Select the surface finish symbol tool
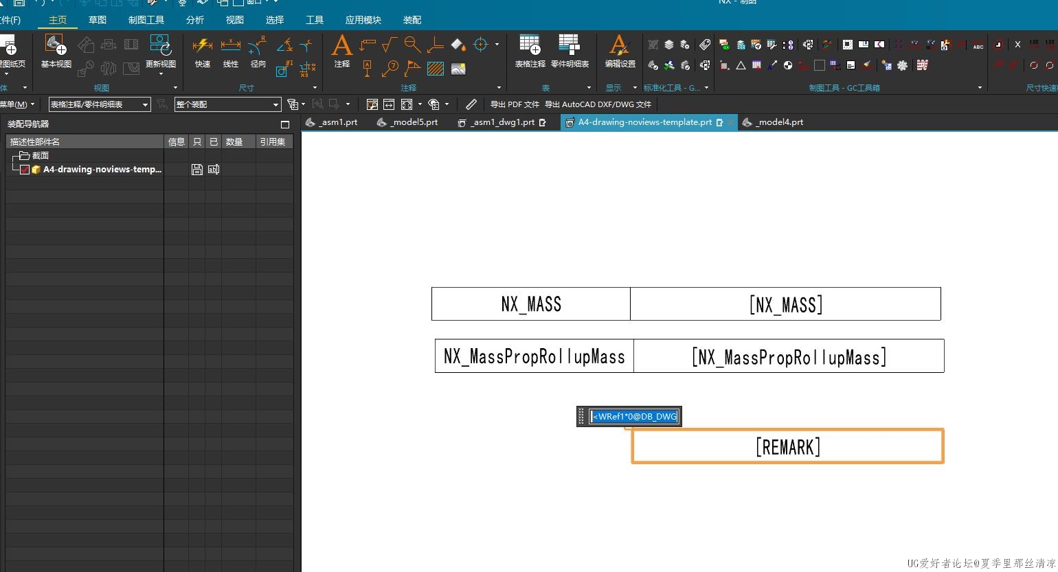 point(389,45)
